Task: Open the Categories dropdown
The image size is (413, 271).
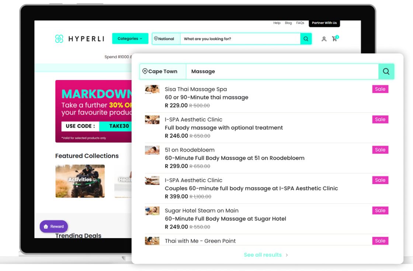Action: tap(130, 38)
